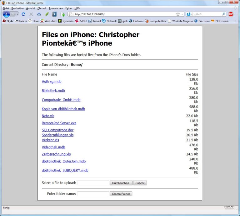Click the Adblock Plus ABP icon
This screenshot has width=240, height=216.
point(231,14)
